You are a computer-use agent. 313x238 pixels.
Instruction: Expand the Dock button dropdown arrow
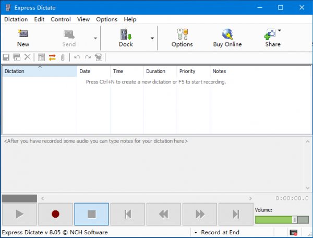(x=152, y=38)
